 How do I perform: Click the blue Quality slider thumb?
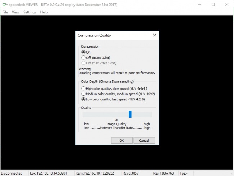click(130, 114)
